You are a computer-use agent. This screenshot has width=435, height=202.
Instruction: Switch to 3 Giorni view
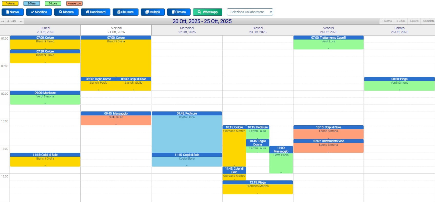(401, 21)
